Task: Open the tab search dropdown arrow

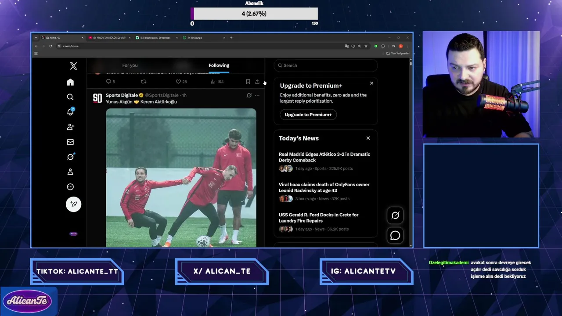Action: (x=36, y=38)
